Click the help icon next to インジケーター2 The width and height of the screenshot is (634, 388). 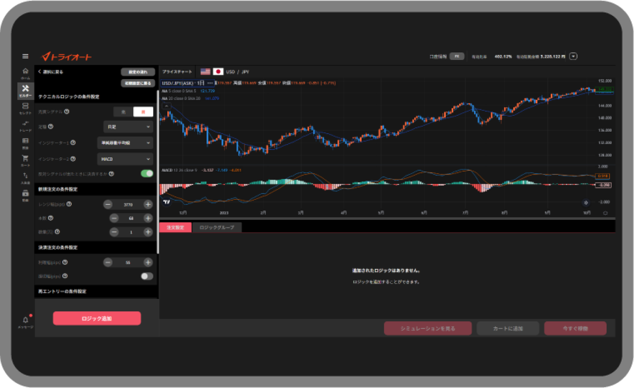click(x=73, y=159)
